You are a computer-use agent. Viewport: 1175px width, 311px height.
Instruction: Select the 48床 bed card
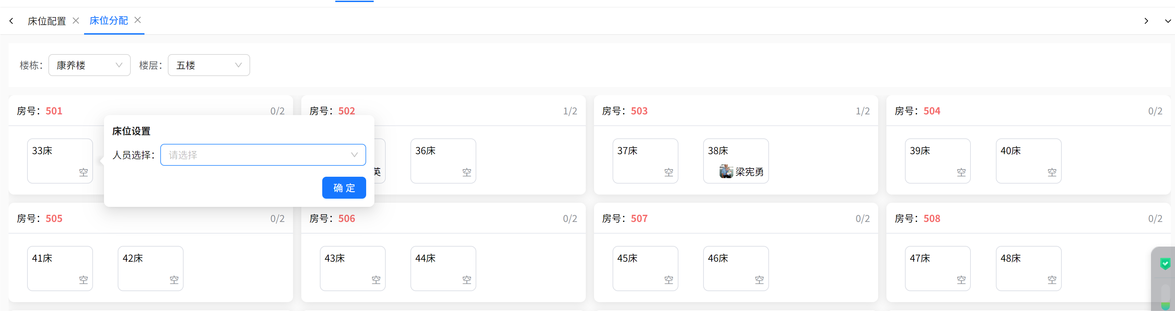pos(1028,268)
